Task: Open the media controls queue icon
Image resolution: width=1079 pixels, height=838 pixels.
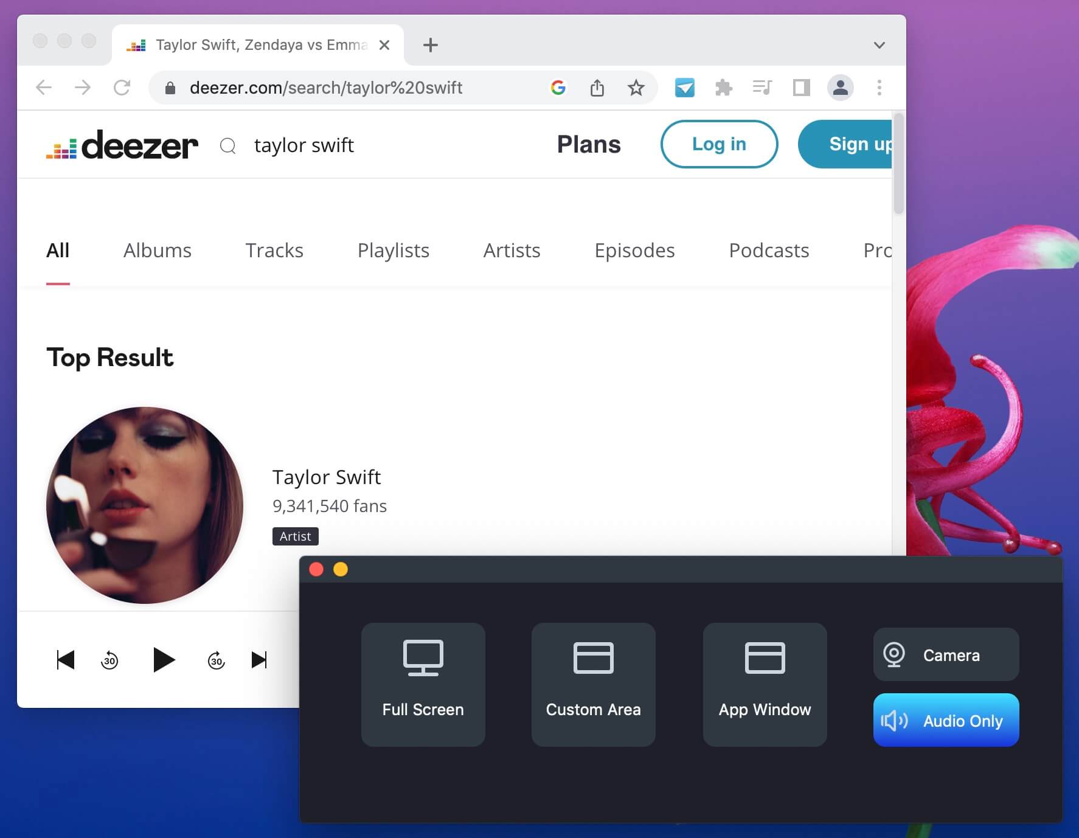Action: (x=762, y=88)
